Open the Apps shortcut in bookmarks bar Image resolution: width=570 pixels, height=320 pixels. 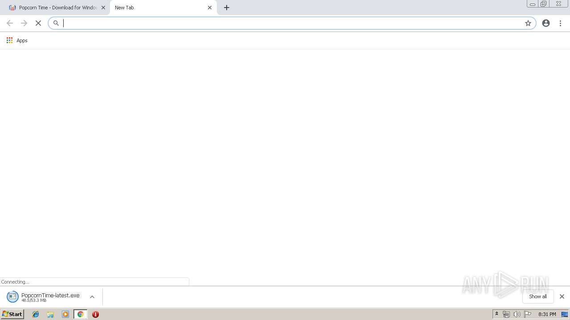coord(17,40)
